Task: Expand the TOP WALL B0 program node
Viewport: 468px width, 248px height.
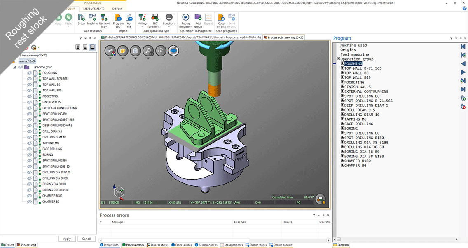Action: 342,73
